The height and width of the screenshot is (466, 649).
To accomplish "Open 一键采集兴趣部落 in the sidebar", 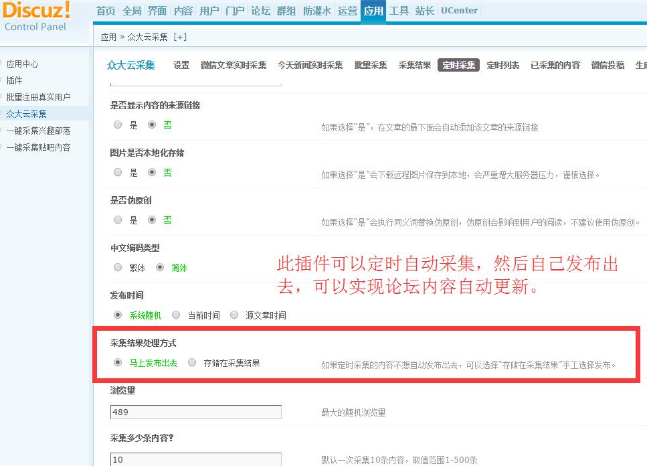I will 39,131.
